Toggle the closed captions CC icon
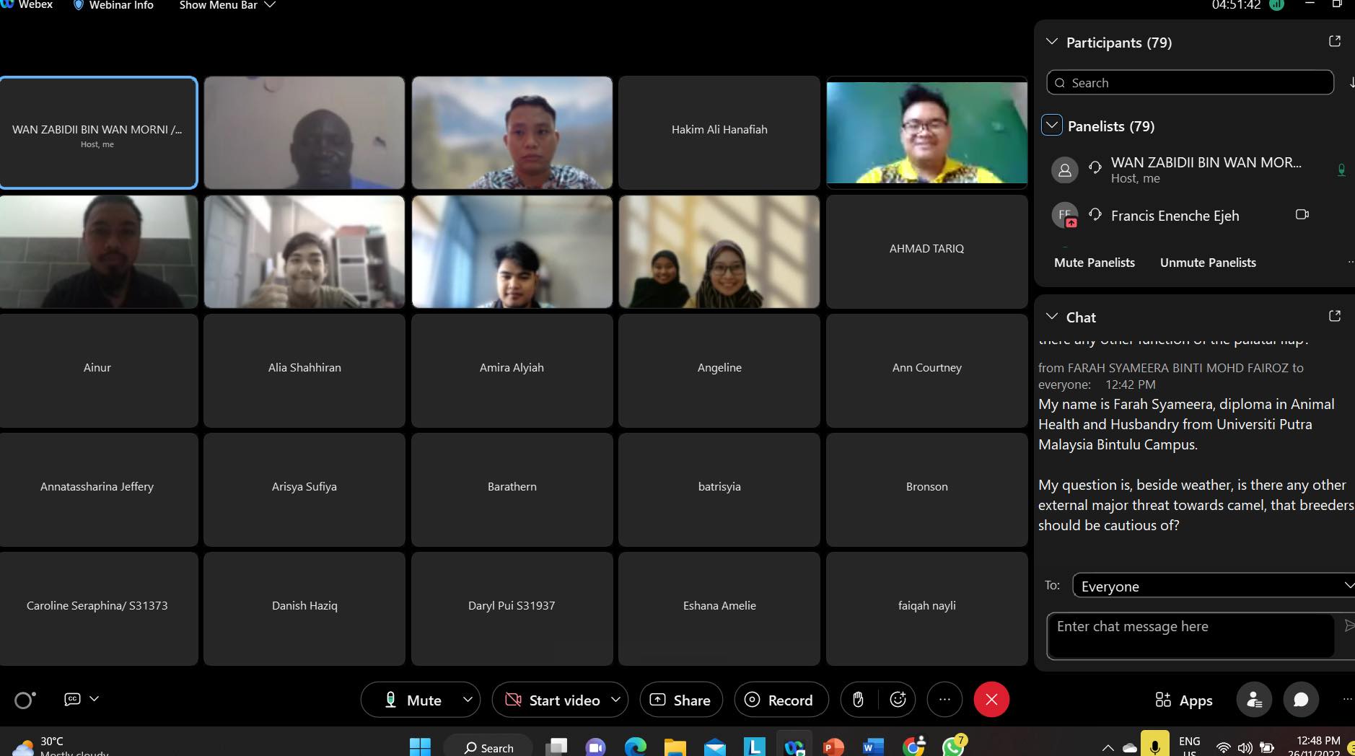The image size is (1355, 756). click(x=72, y=699)
